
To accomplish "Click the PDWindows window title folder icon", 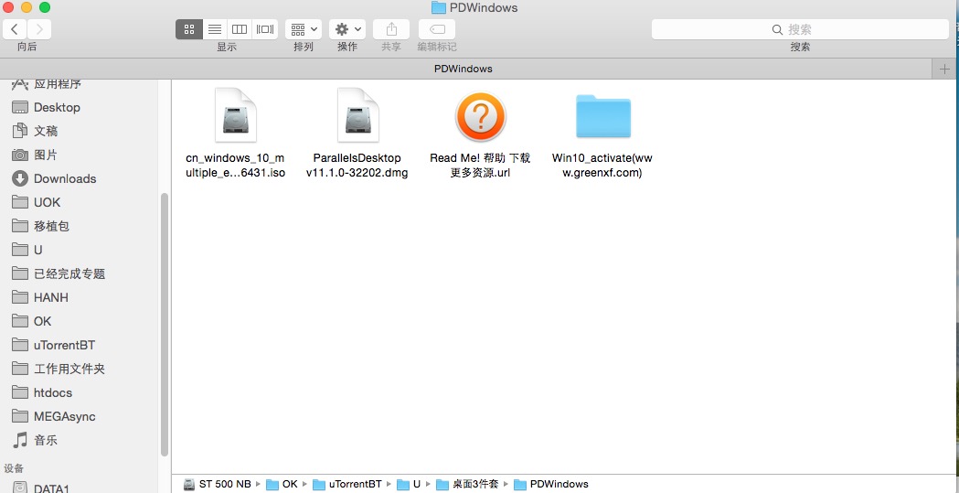I will click(439, 8).
